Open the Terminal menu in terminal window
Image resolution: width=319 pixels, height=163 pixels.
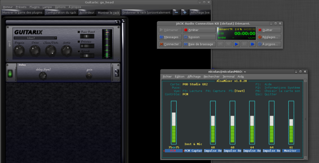[228, 76]
